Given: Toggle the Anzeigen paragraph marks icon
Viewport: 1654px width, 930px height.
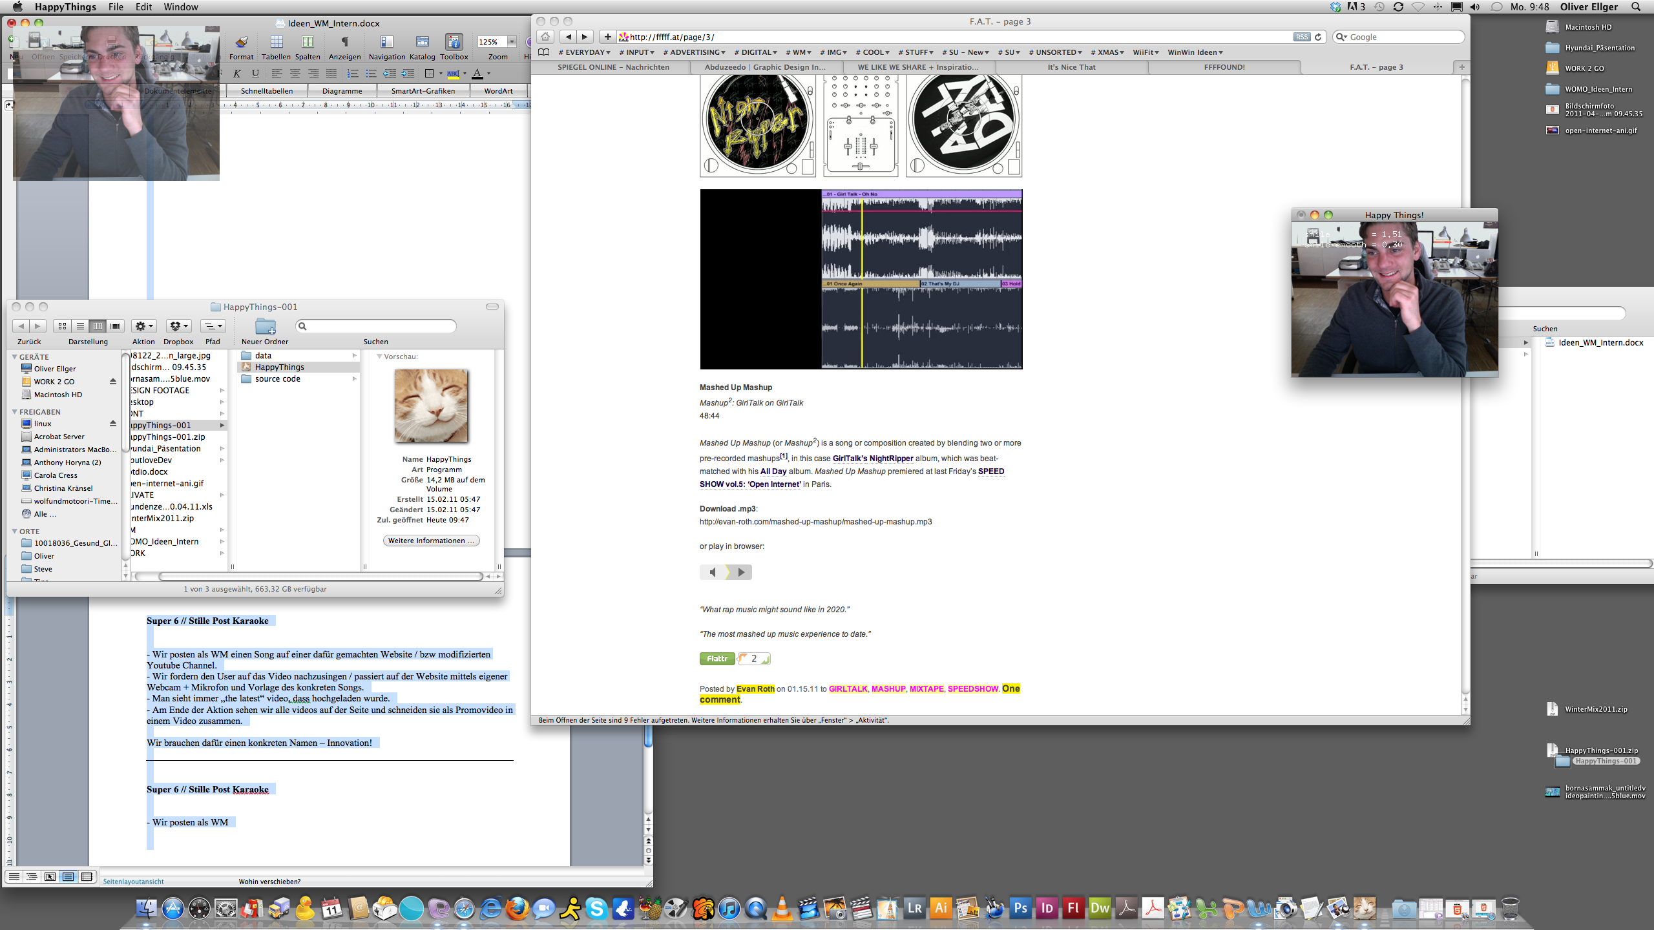Looking at the screenshot, I should tap(345, 43).
